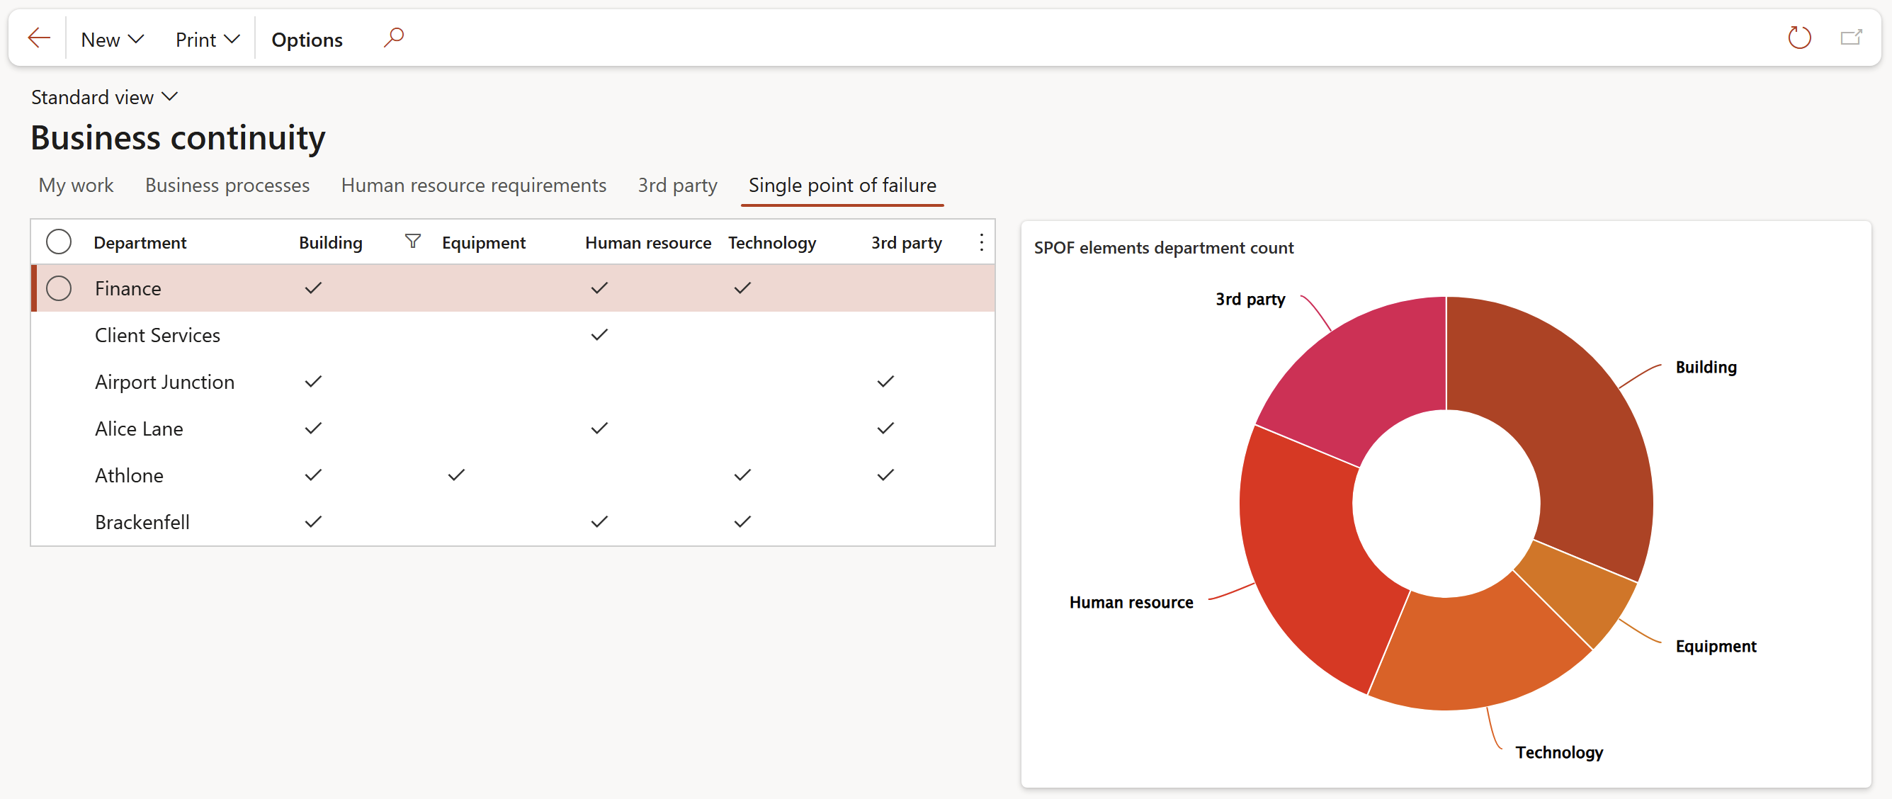Toggle the Finance row selection circle
The width and height of the screenshot is (1892, 799).
(x=59, y=288)
